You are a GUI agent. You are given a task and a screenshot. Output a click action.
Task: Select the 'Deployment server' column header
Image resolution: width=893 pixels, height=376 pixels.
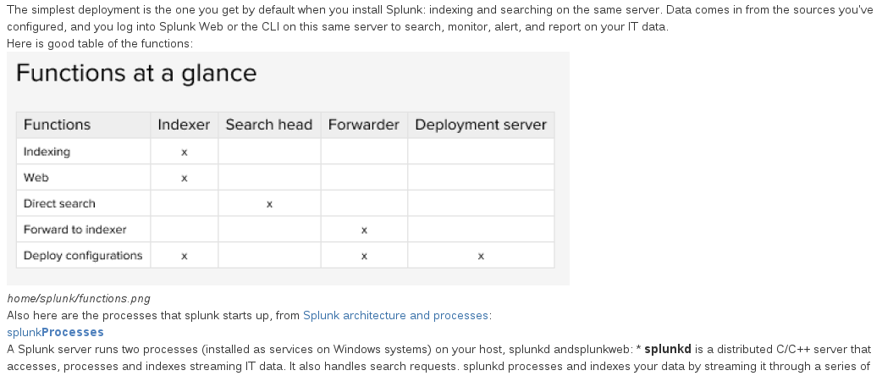click(481, 124)
